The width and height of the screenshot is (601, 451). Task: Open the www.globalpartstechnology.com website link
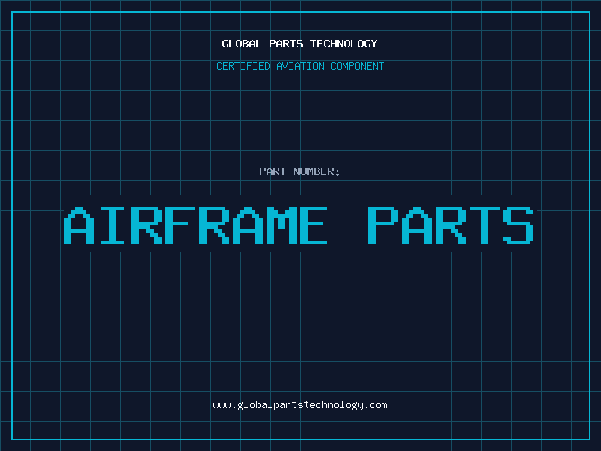pos(300,405)
